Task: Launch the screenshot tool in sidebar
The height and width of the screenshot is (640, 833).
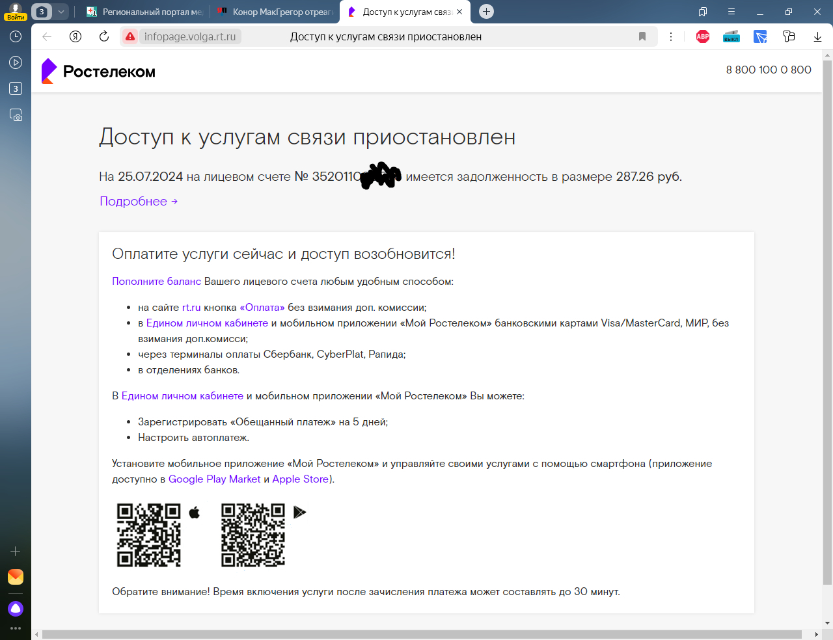Action: pyautogui.click(x=16, y=115)
